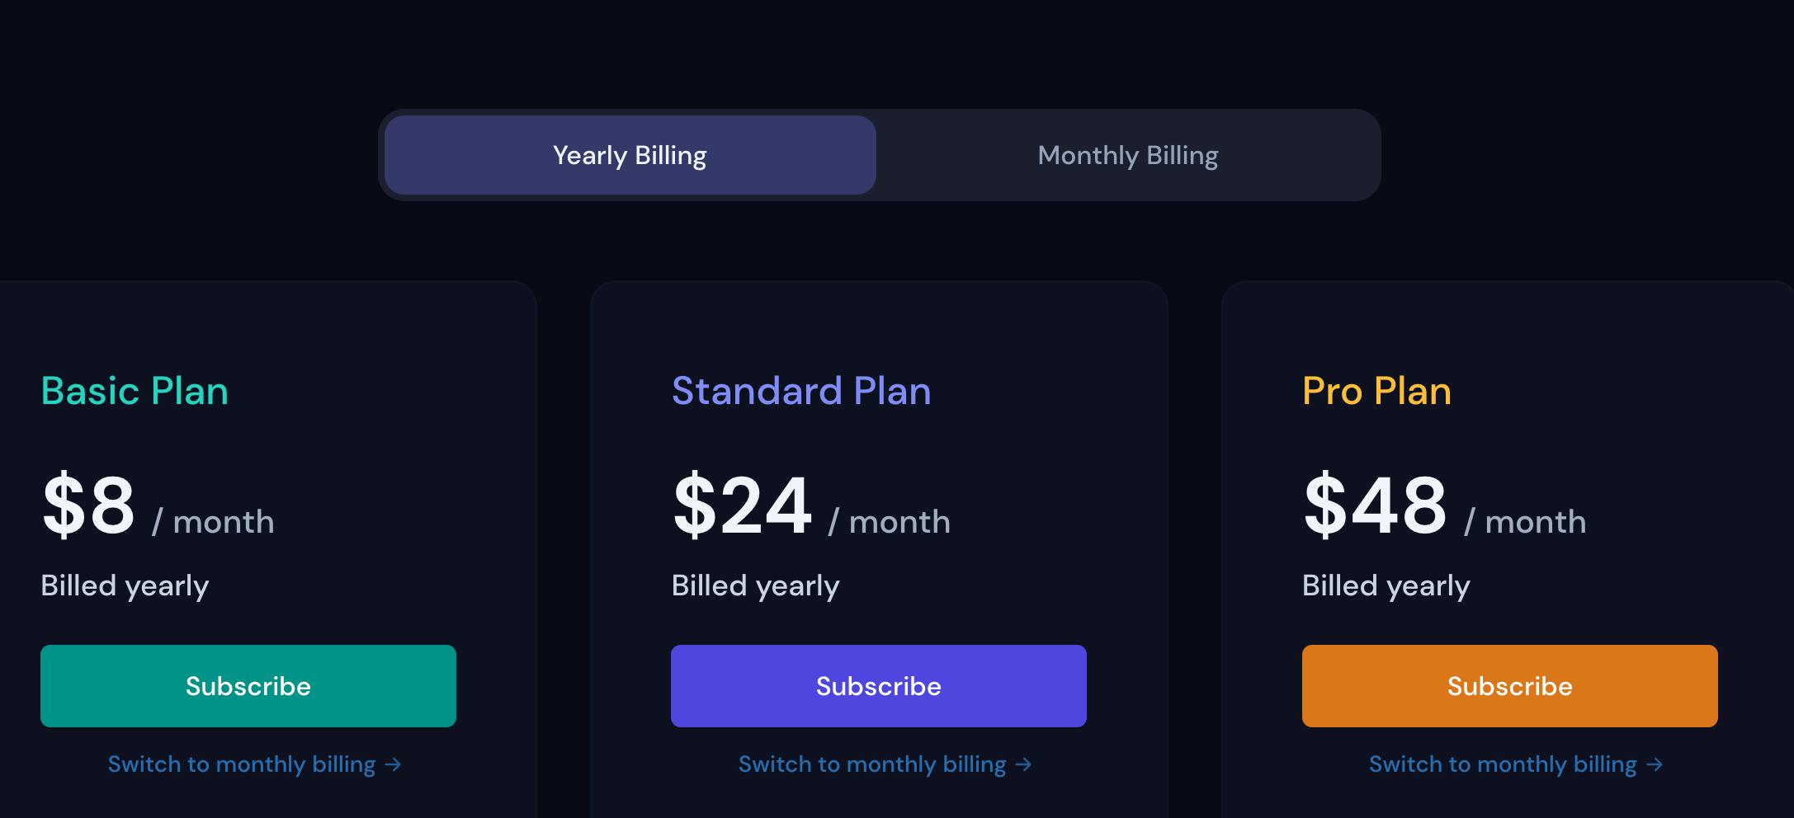Click the Basic Plan heading
This screenshot has width=1794, height=818.
(135, 391)
